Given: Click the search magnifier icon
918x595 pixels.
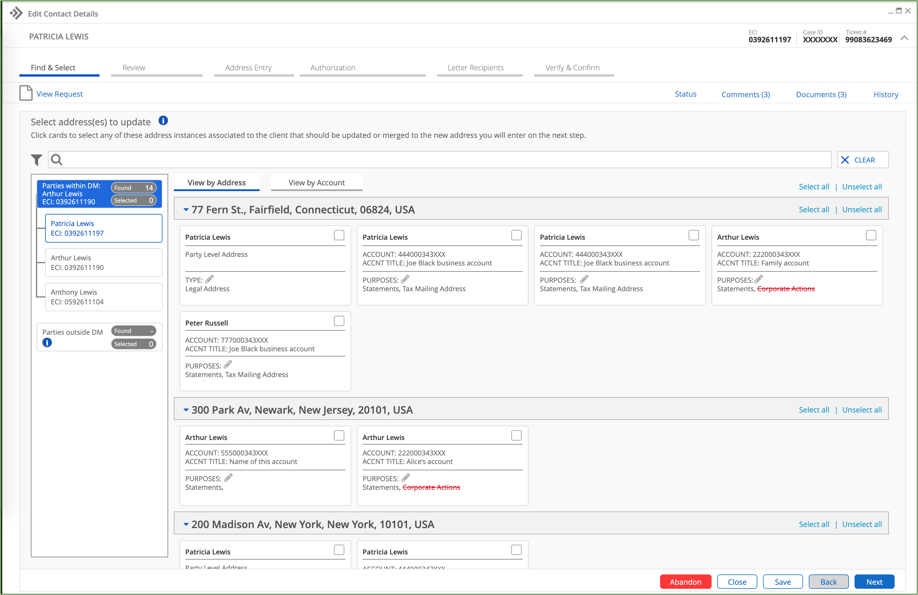Looking at the screenshot, I should 56,159.
